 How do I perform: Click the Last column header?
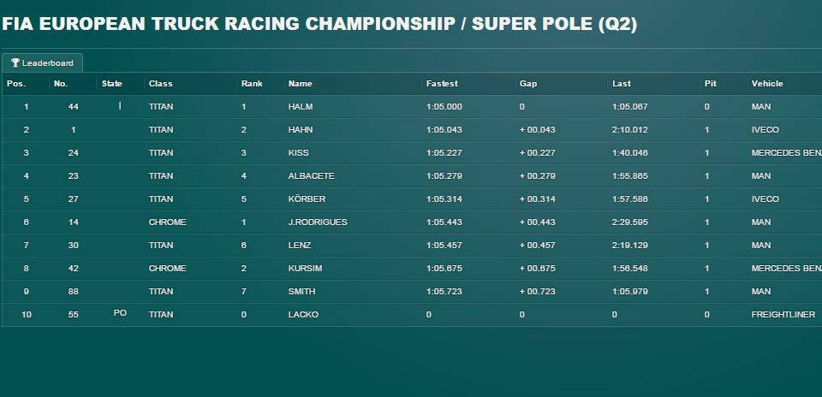pyautogui.click(x=622, y=84)
